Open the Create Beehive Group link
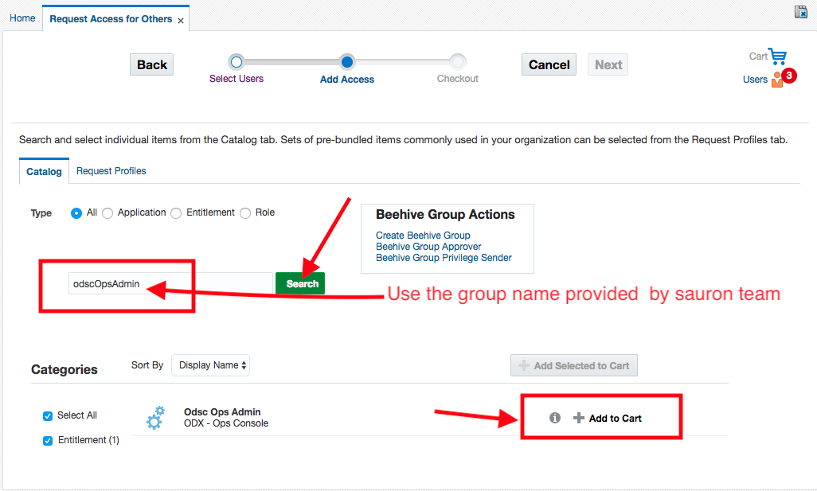Screen dimensions: 817x491 point(423,236)
